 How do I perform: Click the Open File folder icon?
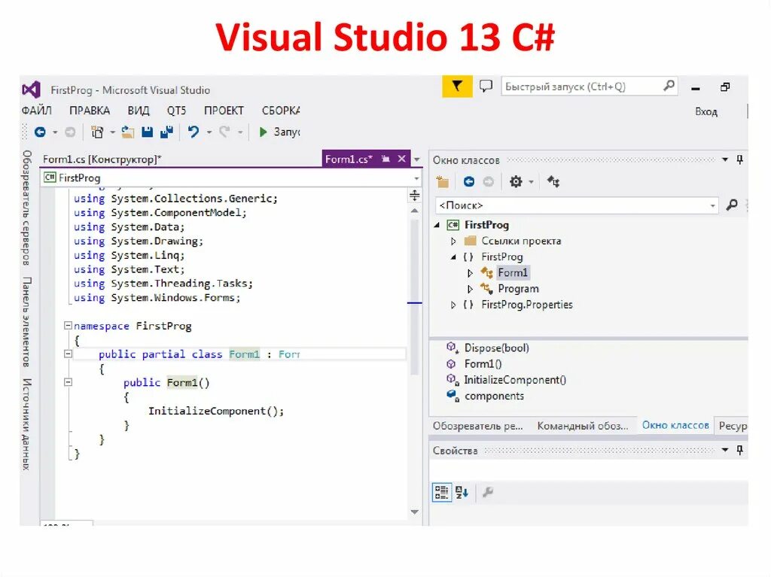point(128,132)
